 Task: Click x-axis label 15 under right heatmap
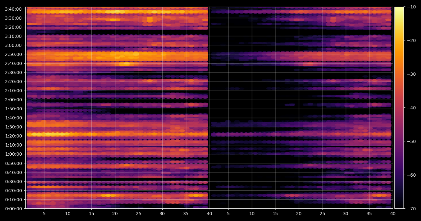[x=275, y=214]
